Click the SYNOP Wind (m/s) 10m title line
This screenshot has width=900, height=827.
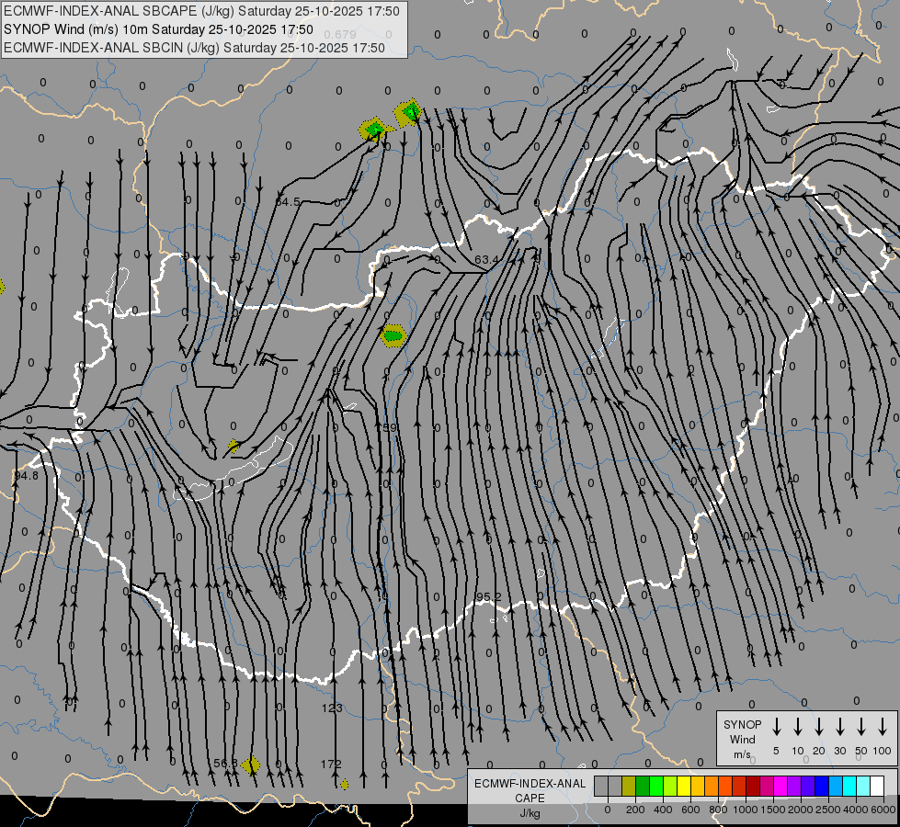point(158,29)
